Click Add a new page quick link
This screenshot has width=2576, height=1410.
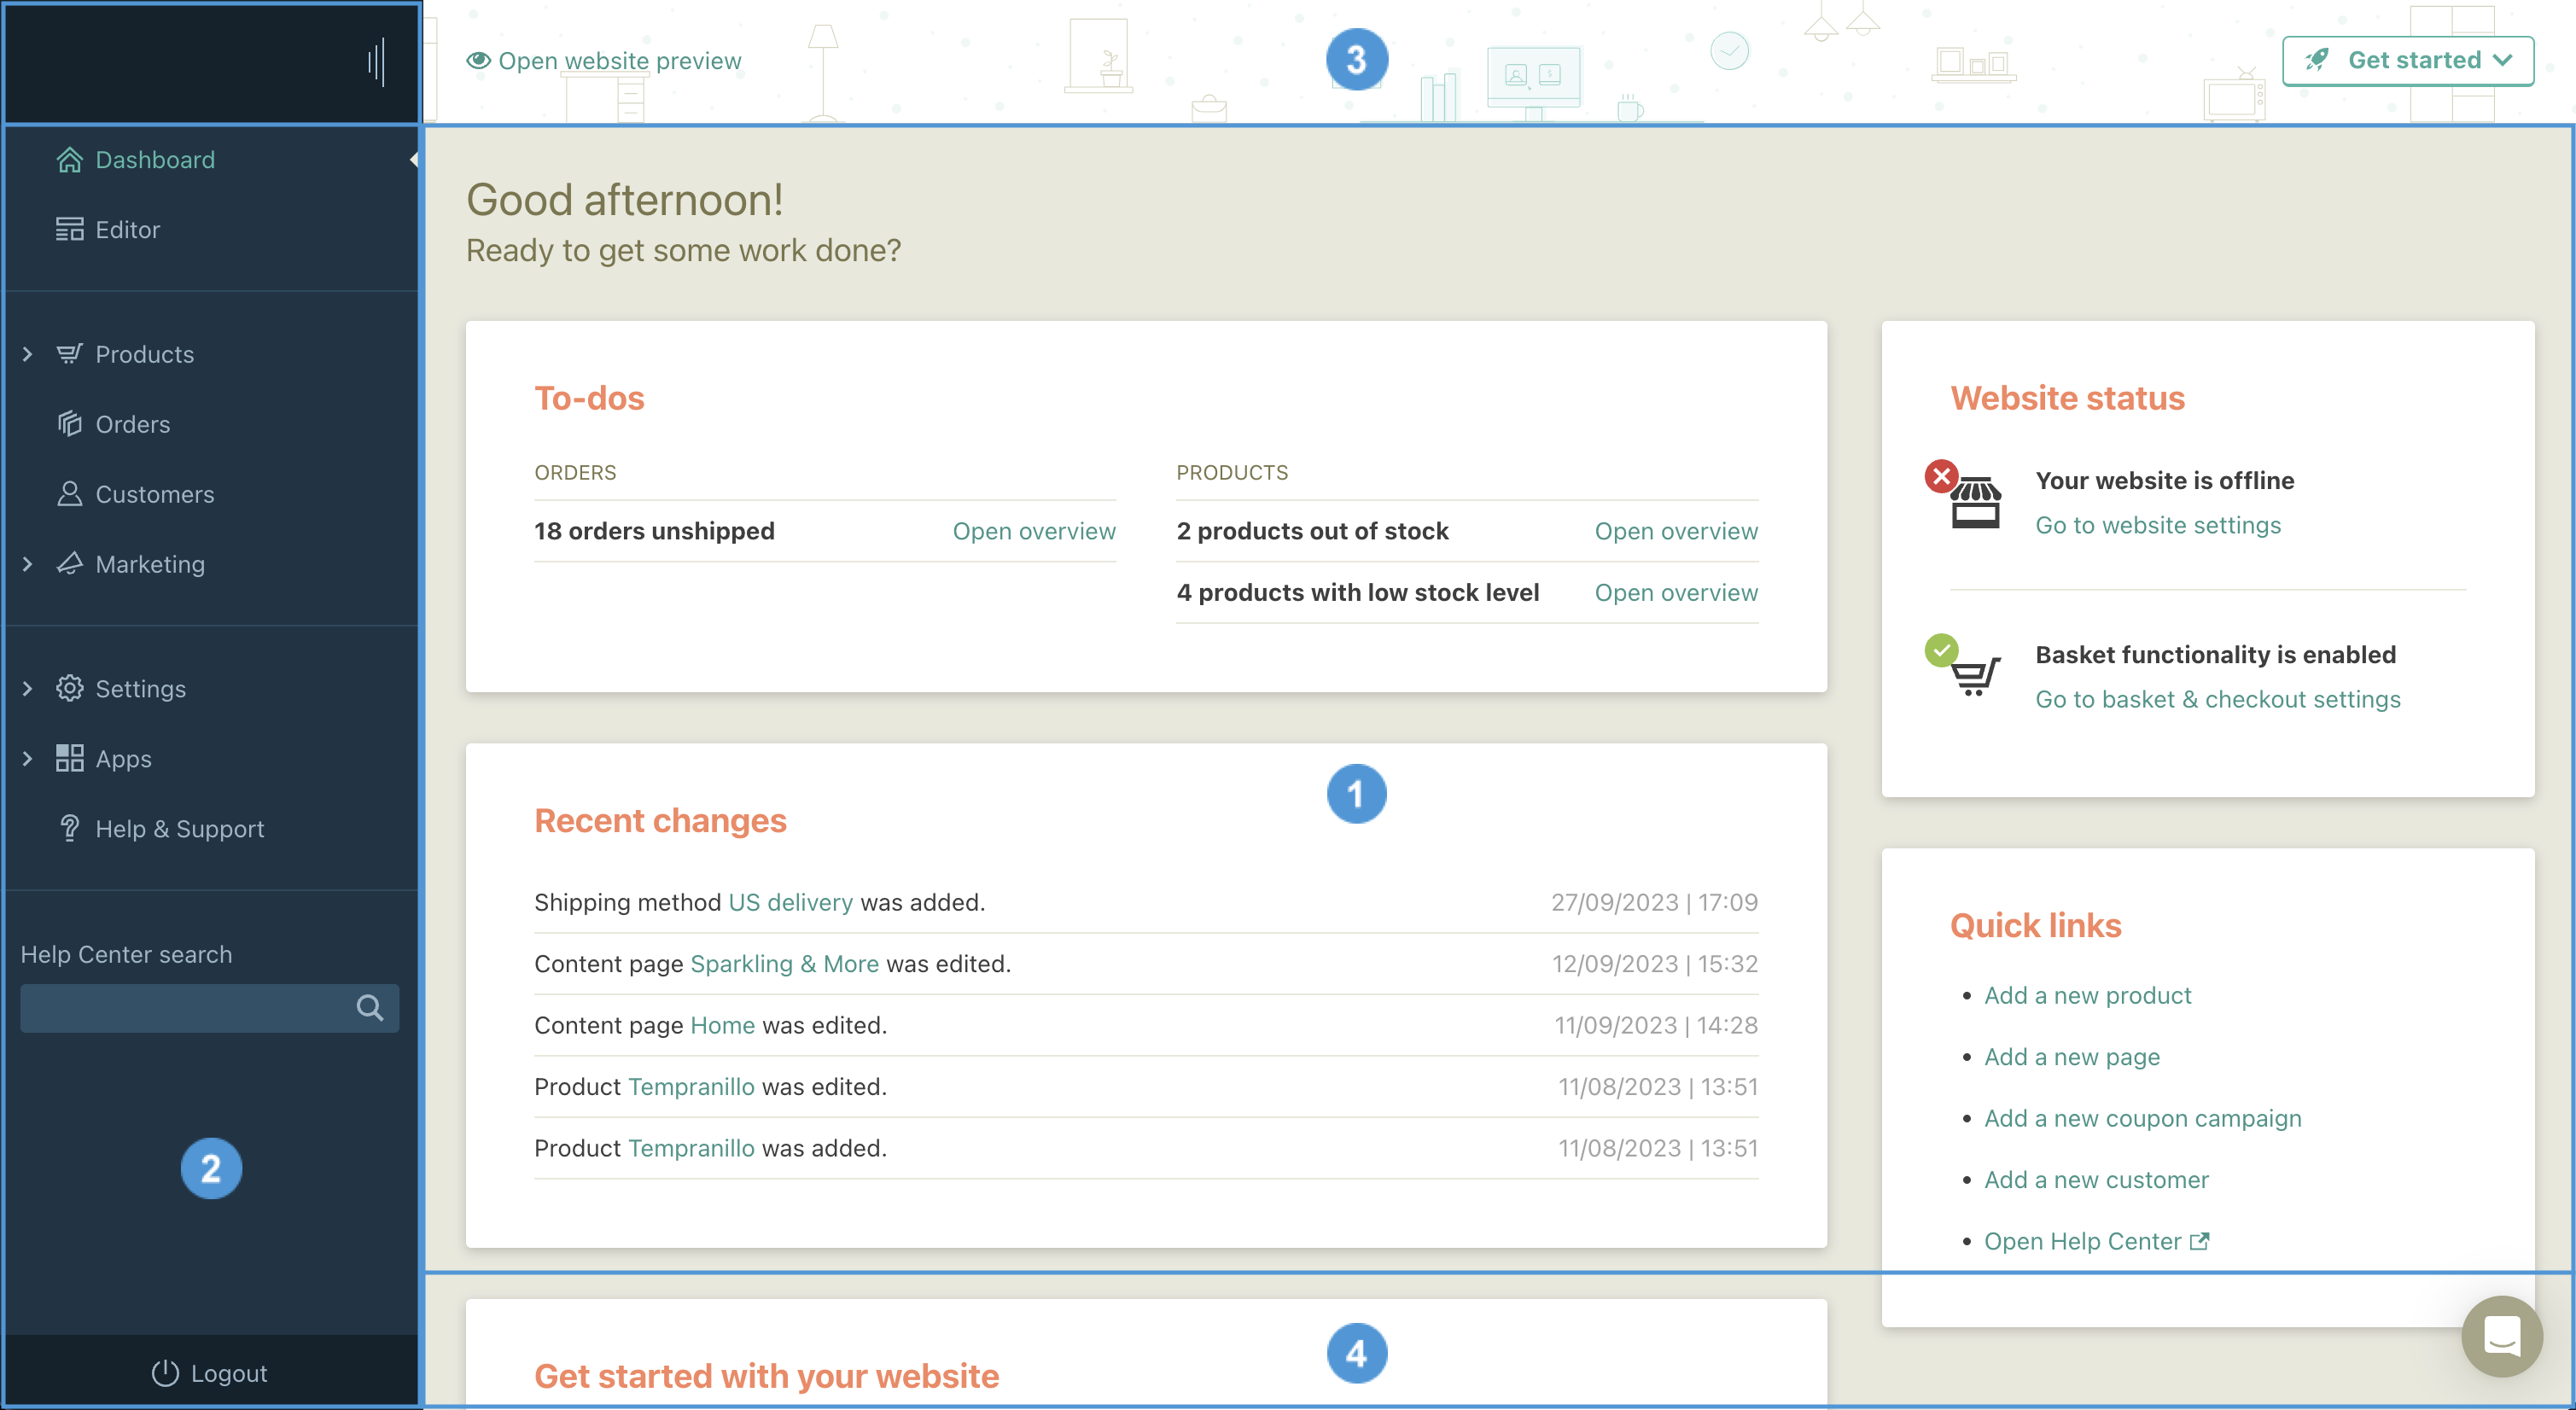tap(2072, 1057)
